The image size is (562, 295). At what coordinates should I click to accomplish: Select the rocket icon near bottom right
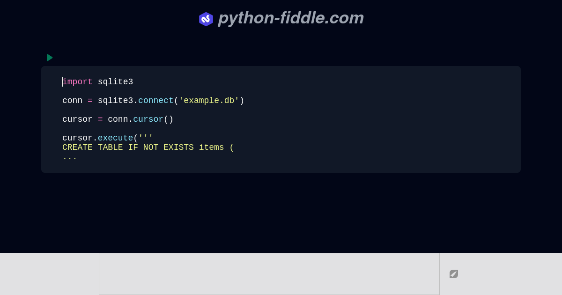453,274
